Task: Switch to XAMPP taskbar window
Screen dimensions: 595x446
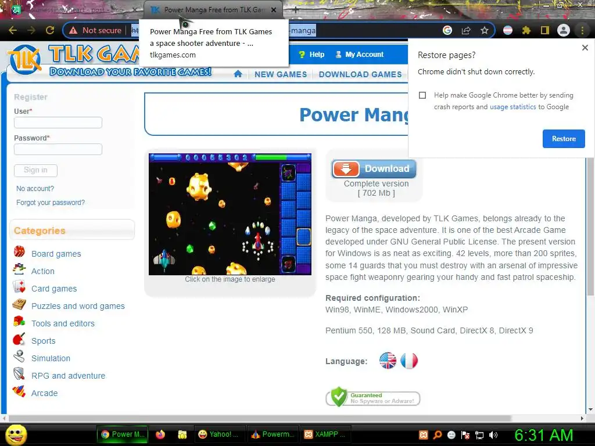Action: (x=325, y=434)
